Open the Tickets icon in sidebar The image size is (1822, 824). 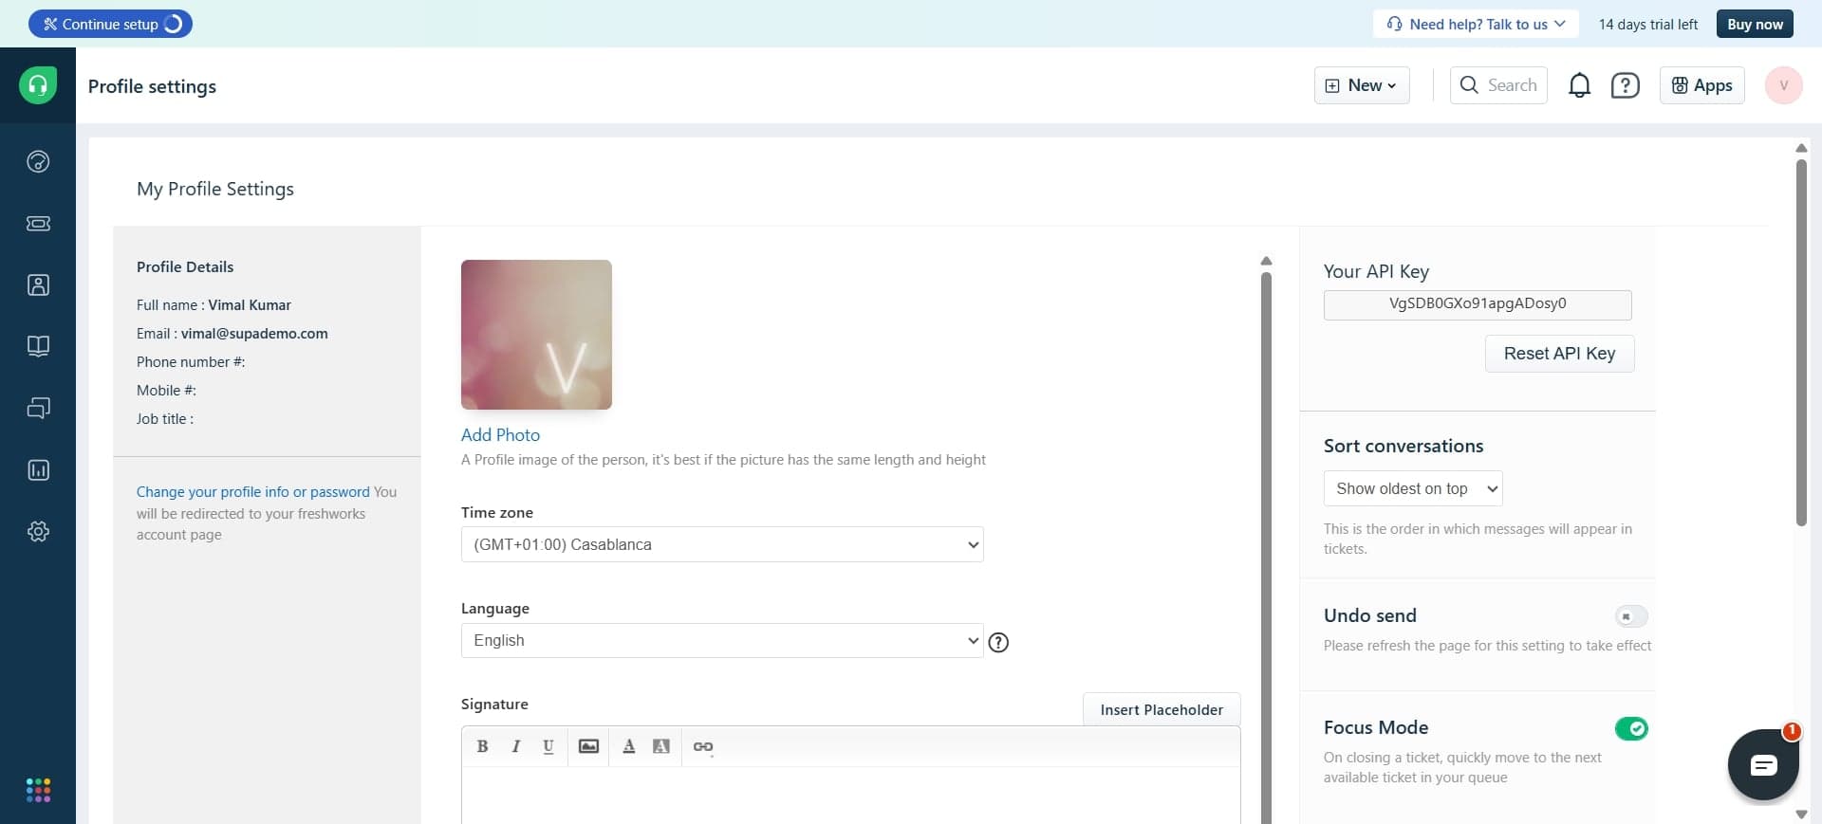click(x=38, y=224)
